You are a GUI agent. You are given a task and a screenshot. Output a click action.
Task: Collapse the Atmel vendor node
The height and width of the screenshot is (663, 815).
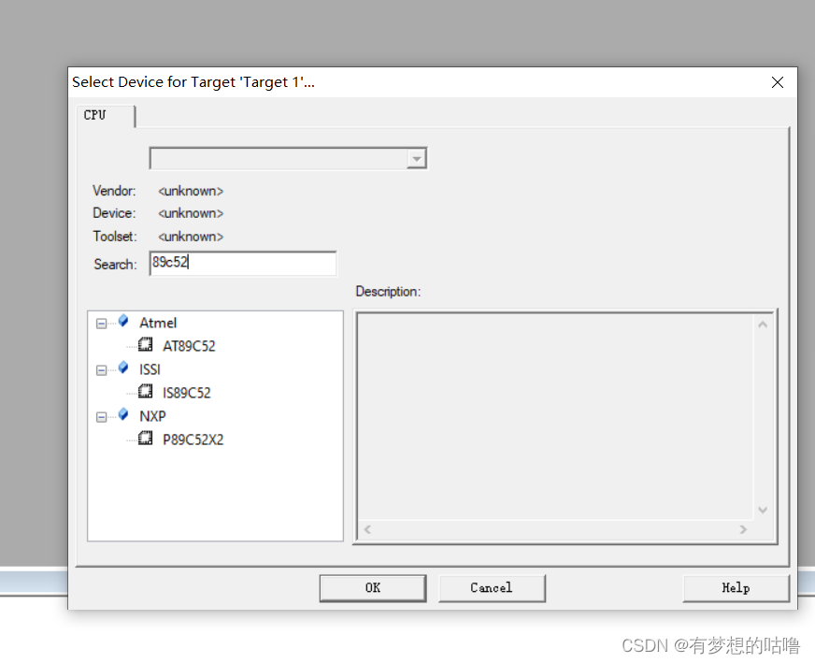(101, 324)
